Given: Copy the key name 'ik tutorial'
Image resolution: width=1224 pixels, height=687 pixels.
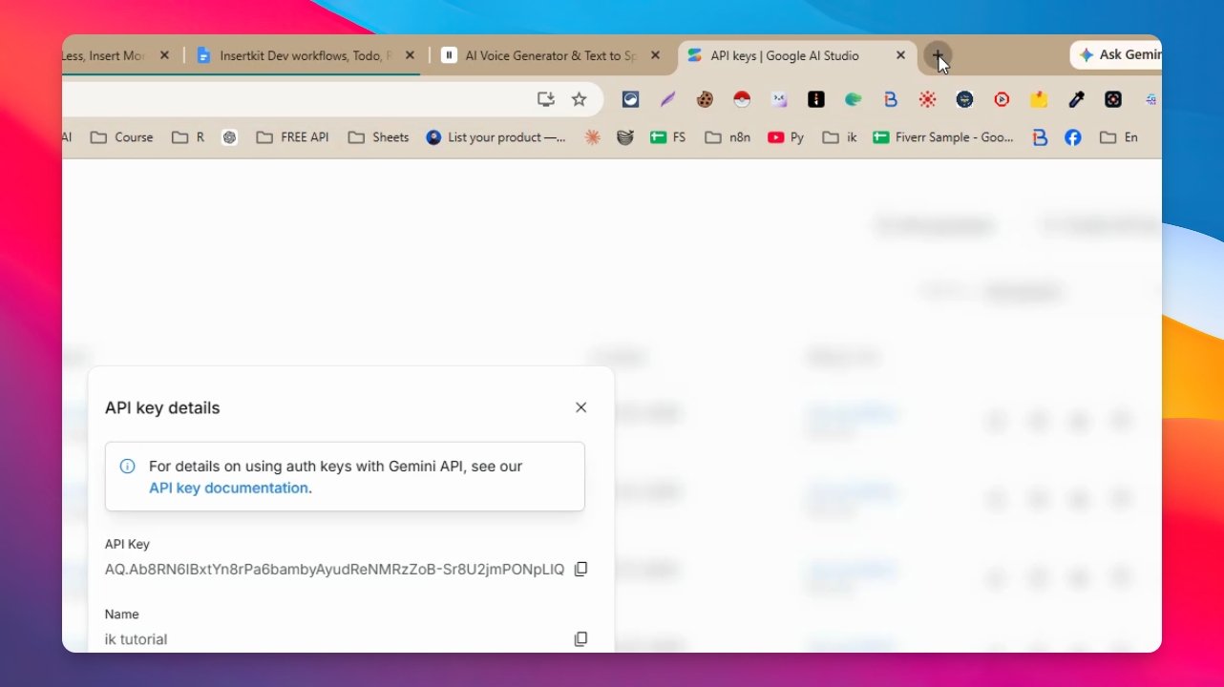Looking at the screenshot, I should (x=580, y=639).
